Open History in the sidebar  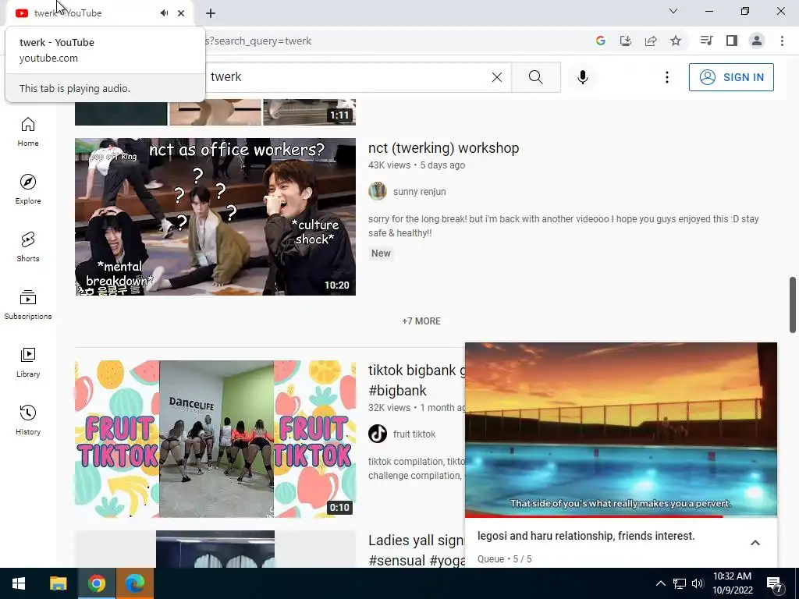(x=28, y=420)
